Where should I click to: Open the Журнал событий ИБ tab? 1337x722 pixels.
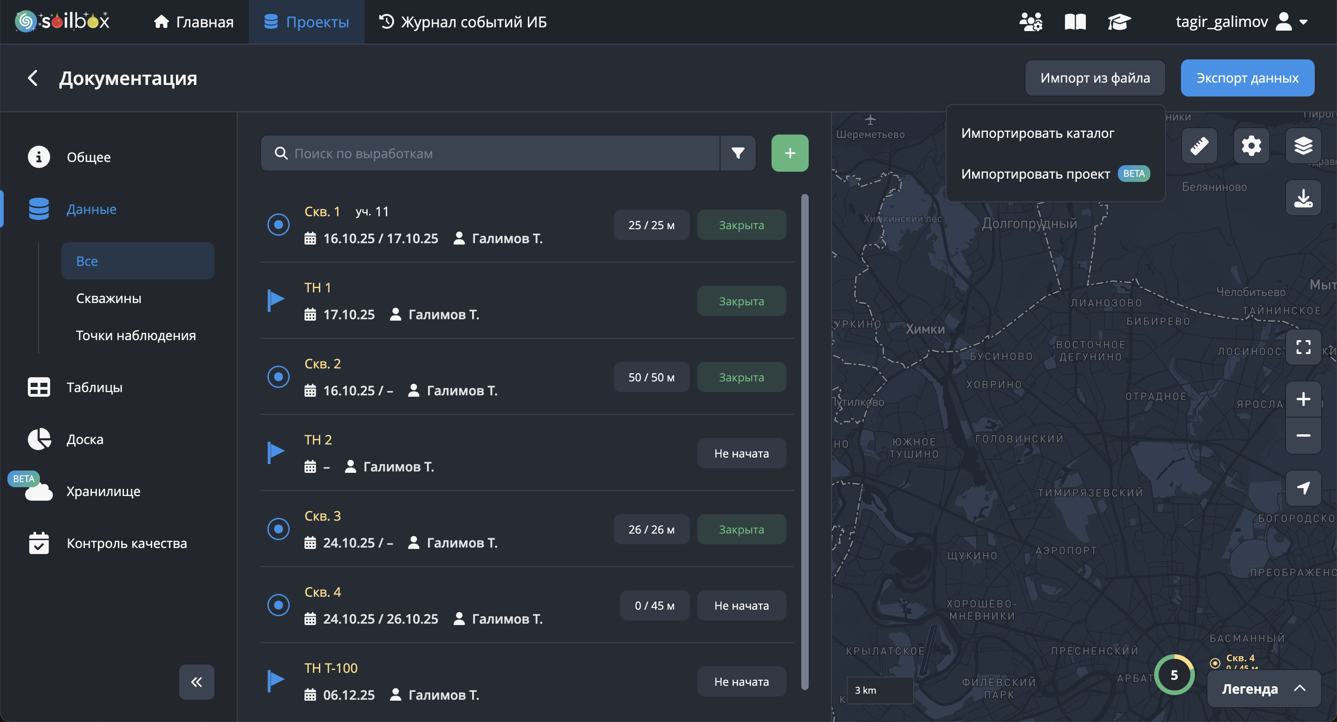point(462,22)
